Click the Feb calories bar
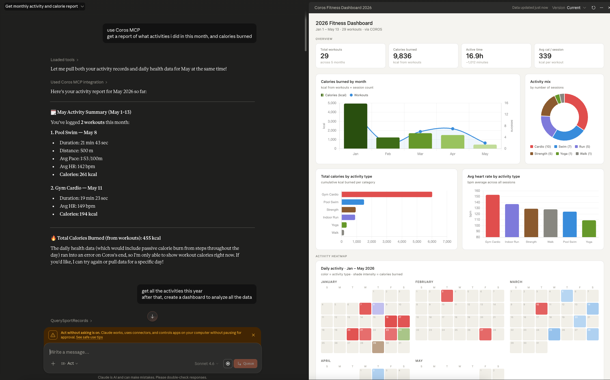The height and width of the screenshot is (380, 610). click(388, 143)
